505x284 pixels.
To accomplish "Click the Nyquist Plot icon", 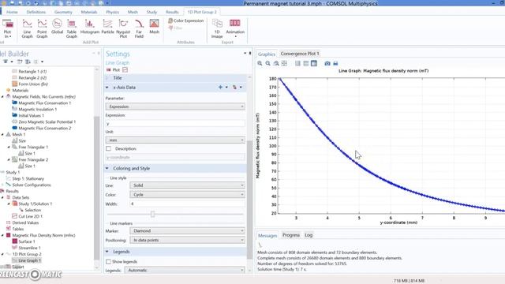I will point(123,28).
